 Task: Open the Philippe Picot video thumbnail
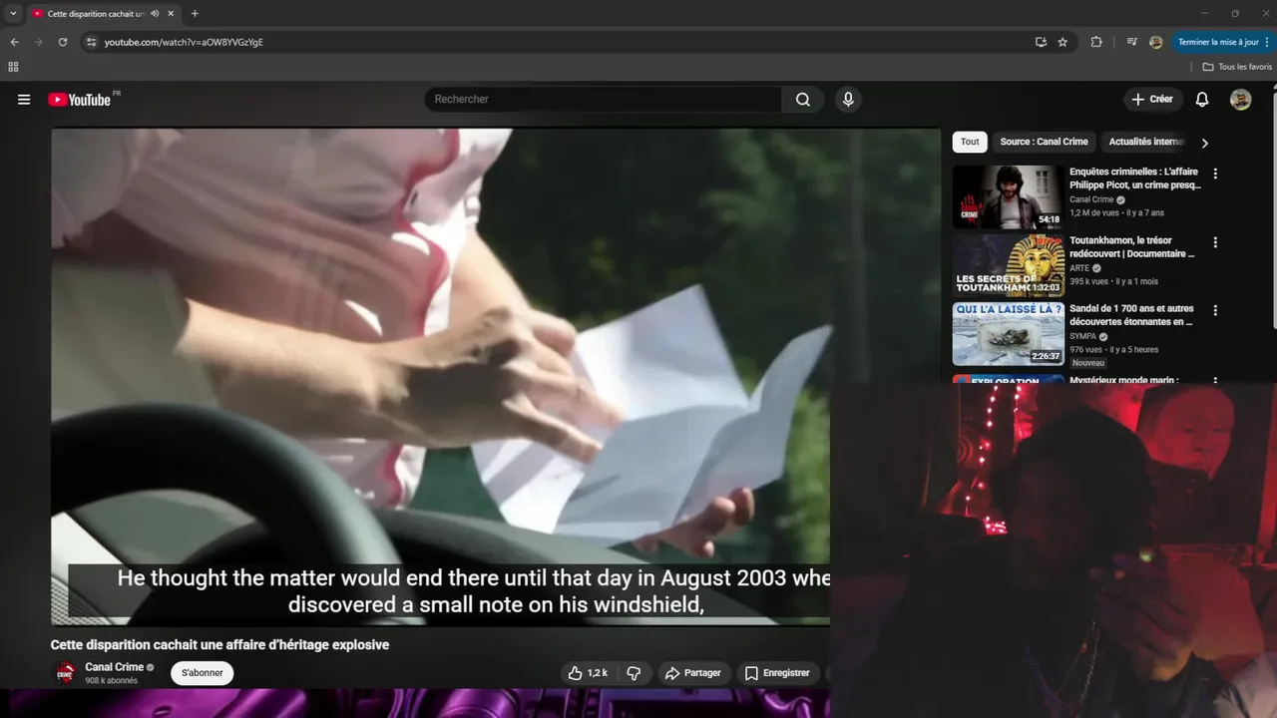tap(1008, 196)
